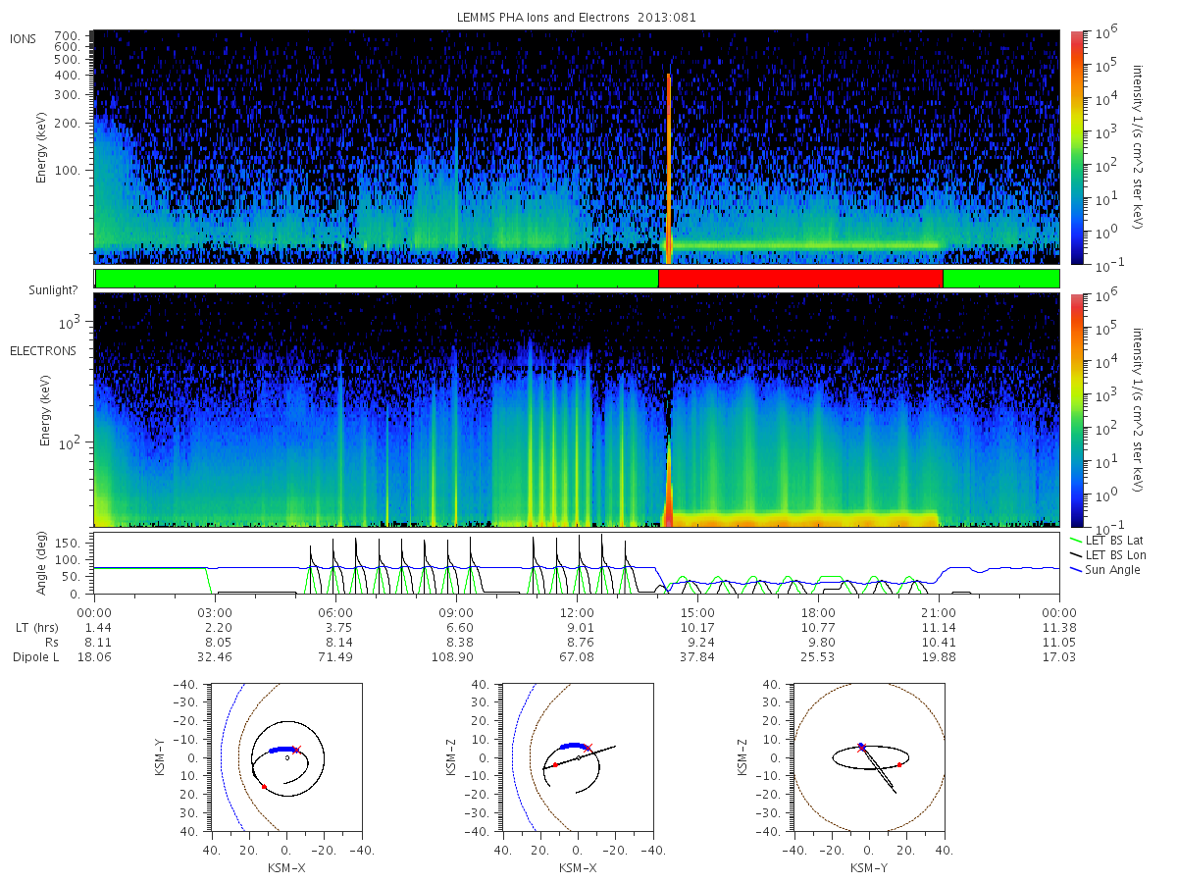This screenshot has width=1177, height=883.
Task: Click the LT value 10.17
Action: point(698,627)
